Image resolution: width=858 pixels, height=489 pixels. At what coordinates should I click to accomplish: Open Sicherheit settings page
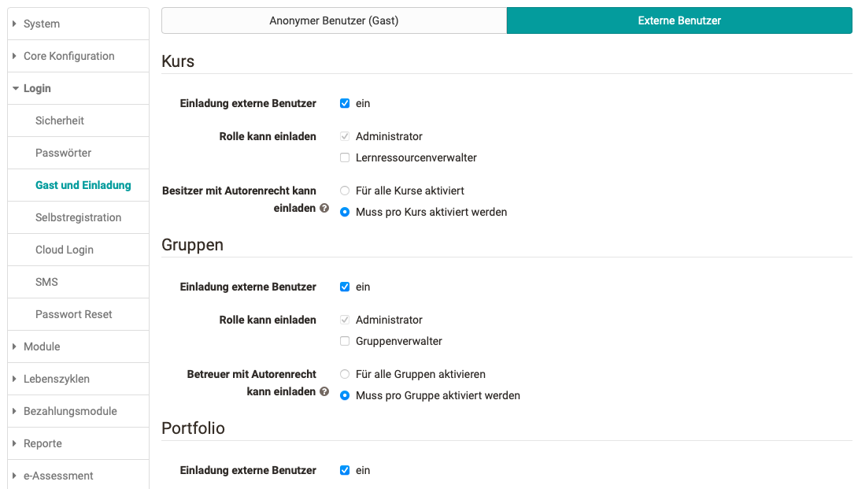(x=60, y=120)
